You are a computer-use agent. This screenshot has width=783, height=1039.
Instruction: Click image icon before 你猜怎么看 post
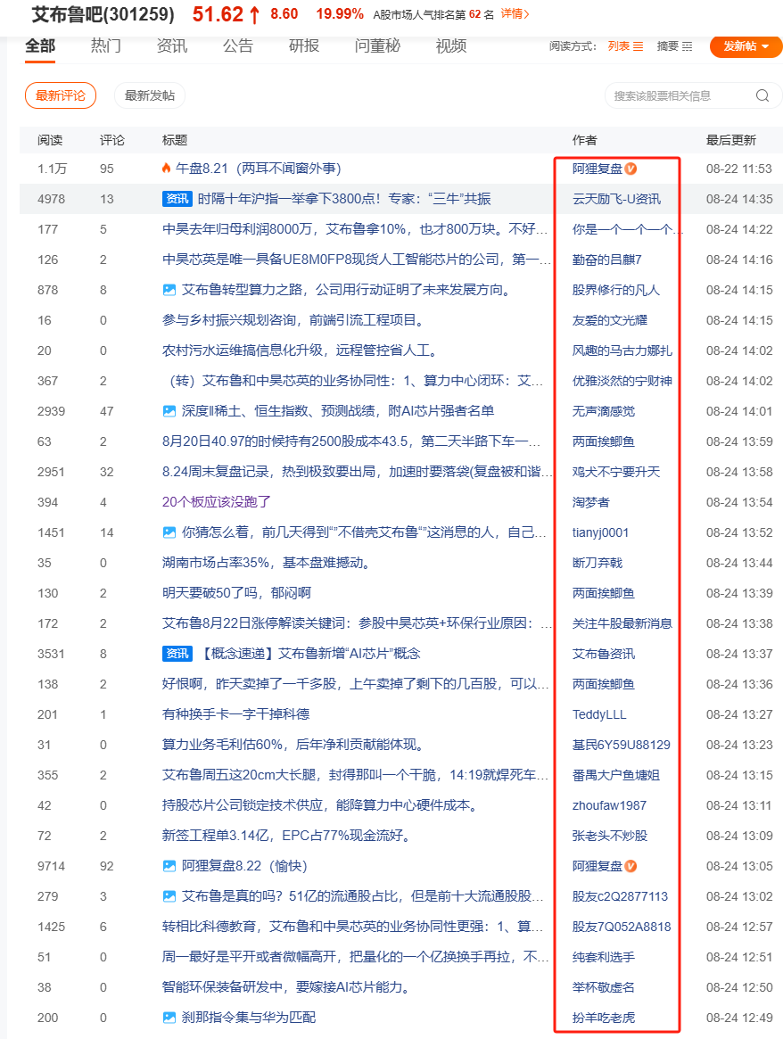pyautogui.click(x=169, y=532)
